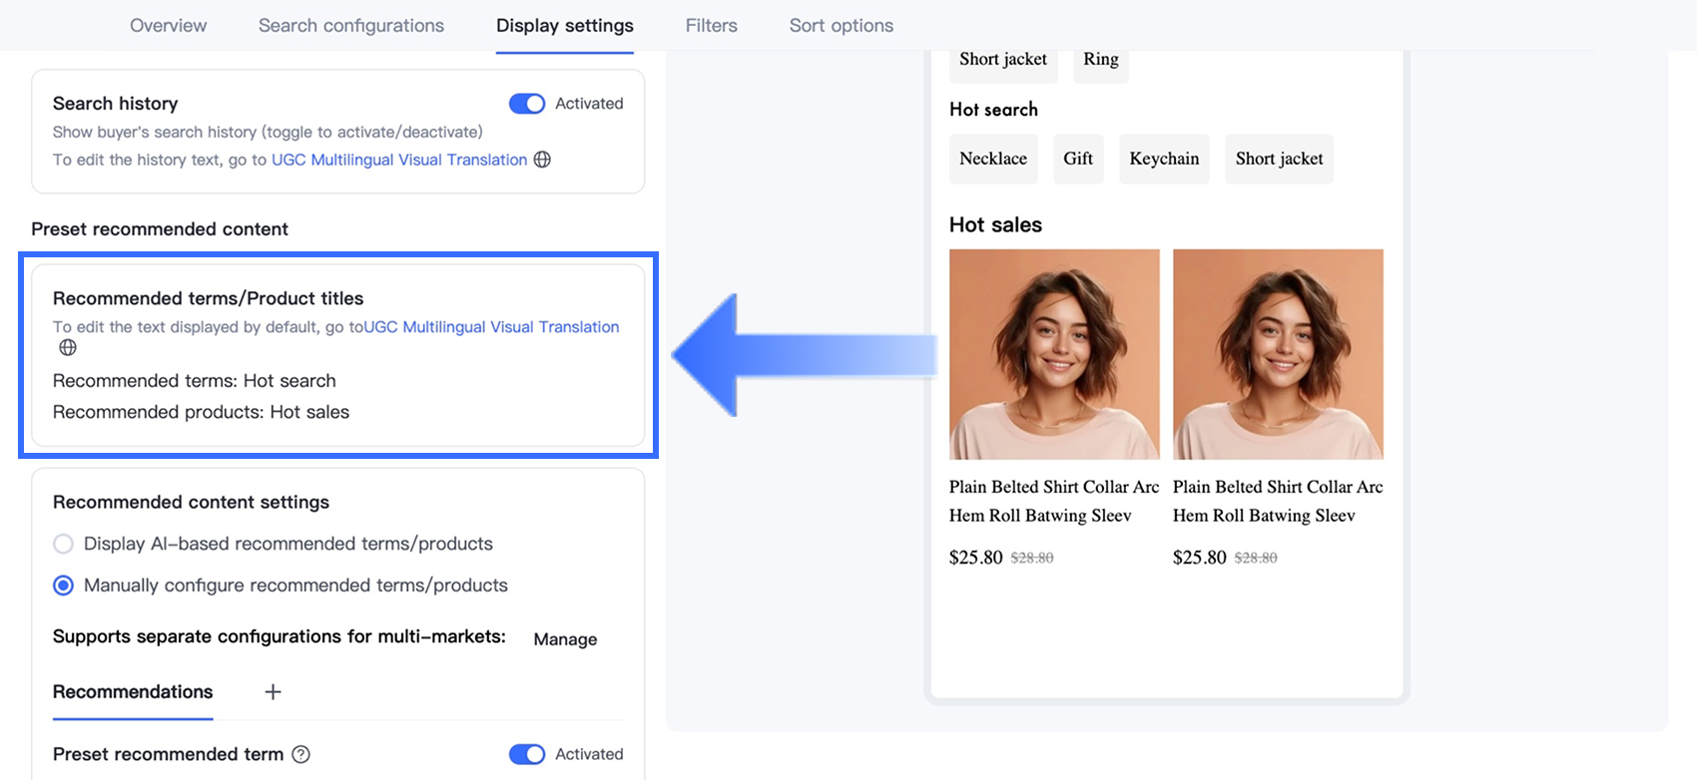Viewport: 1697px width, 780px height.
Task: Select the Keychain hot search chip
Action: click(x=1164, y=159)
